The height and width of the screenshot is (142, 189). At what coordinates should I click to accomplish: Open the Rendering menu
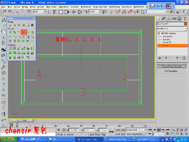(114, 7)
